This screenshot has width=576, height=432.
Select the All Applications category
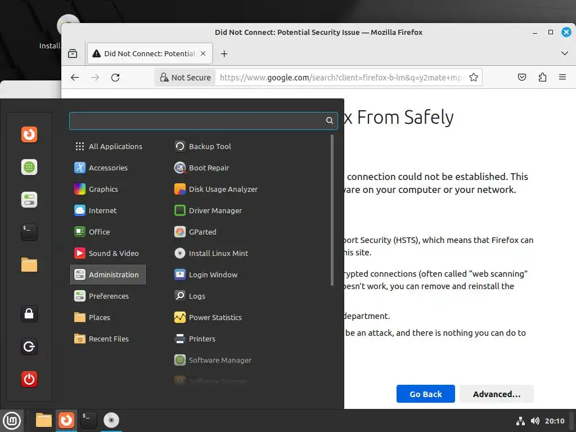click(108, 146)
